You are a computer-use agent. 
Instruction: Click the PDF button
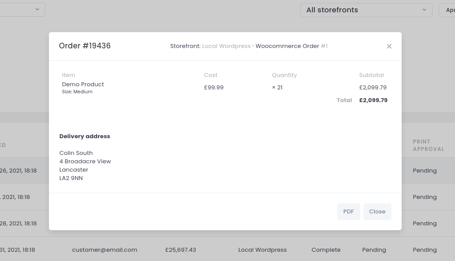pyautogui.click(x=348, y=212)
